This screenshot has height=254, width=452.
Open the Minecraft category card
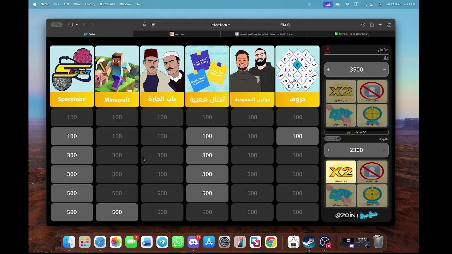[117, 76]
